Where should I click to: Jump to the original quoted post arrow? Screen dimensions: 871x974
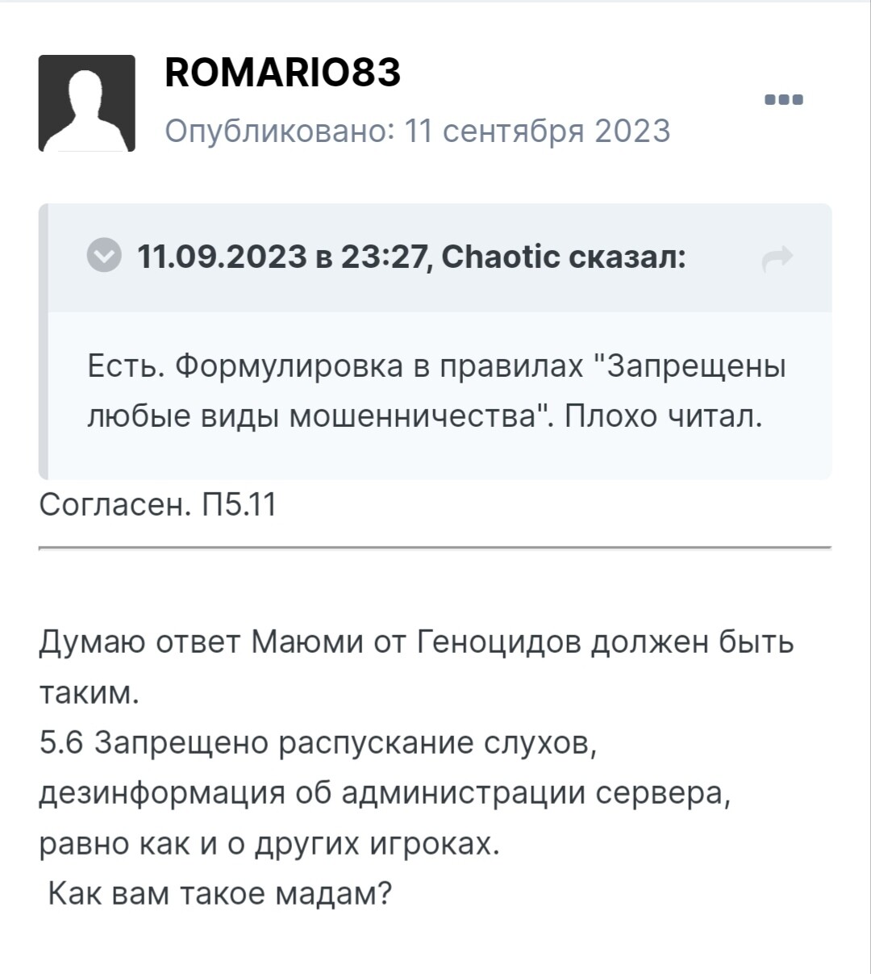tap(777, 257)
